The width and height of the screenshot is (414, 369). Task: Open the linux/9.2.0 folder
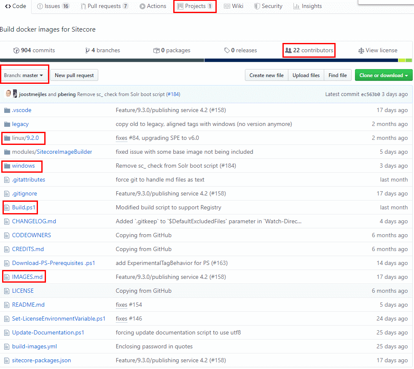point(25,138)
